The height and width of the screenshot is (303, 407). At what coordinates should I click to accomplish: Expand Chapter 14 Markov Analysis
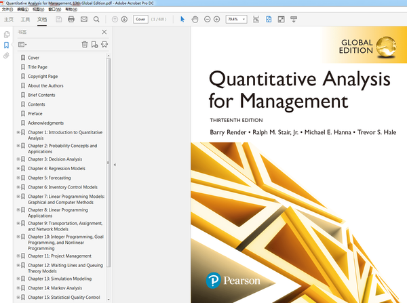18,288
